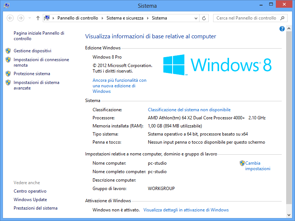Click the forward navigation arrow

click(21, 18)
